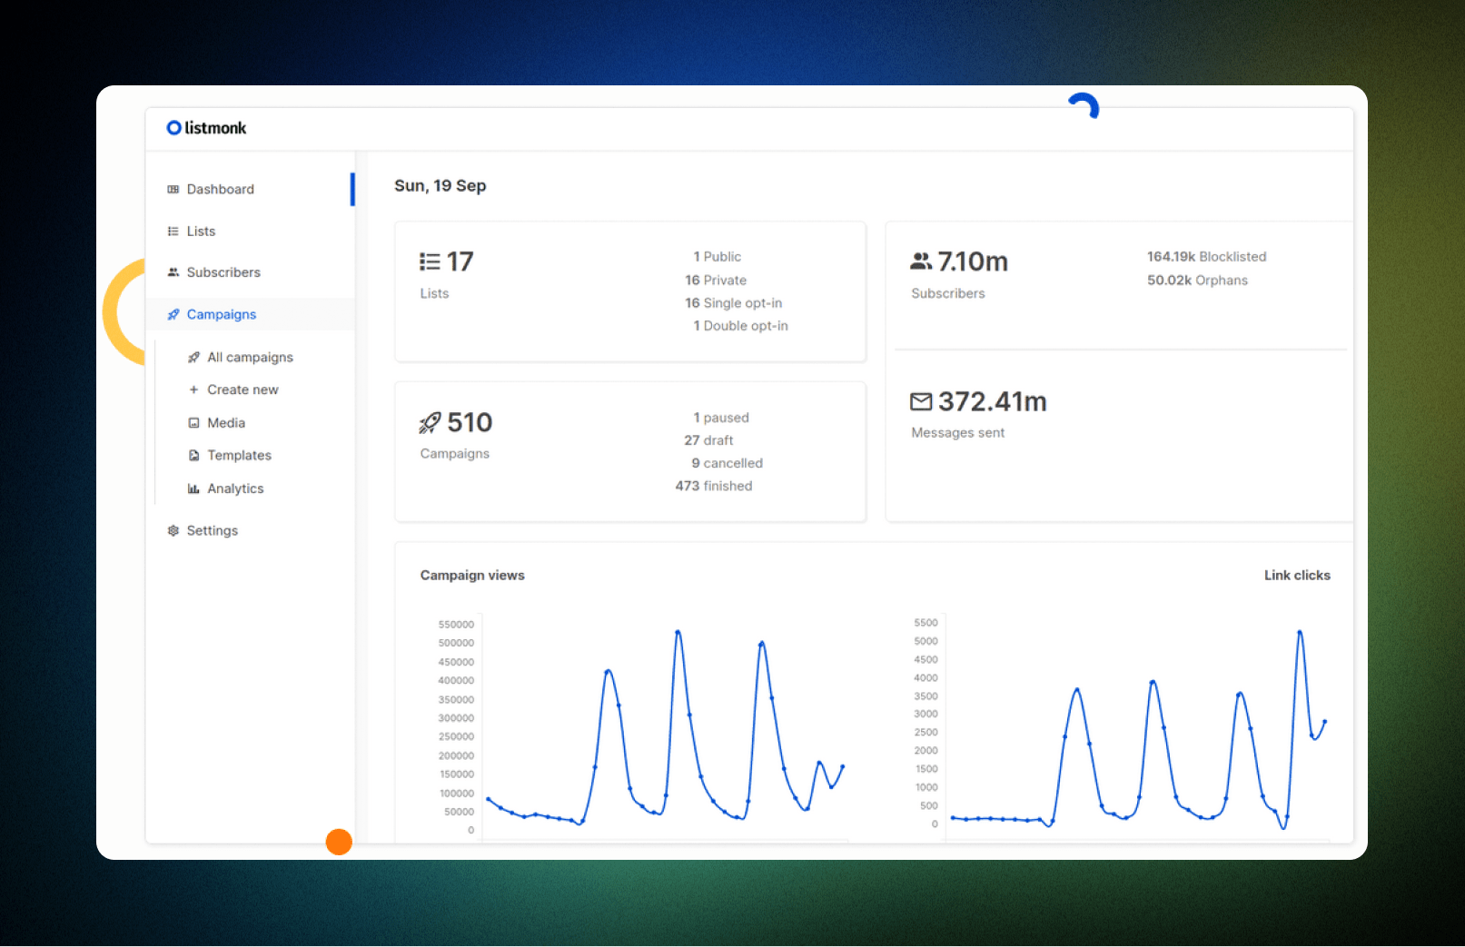Click the 'Lists' label under 17
The image size is (1465, 947).
(434, 293)
